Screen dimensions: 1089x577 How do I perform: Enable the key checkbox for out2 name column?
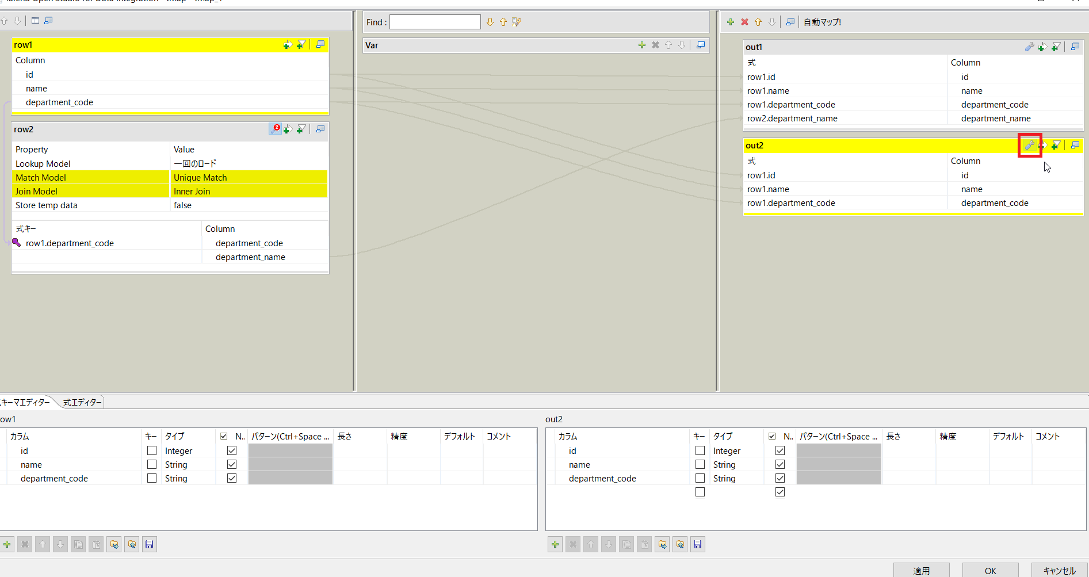700,464
